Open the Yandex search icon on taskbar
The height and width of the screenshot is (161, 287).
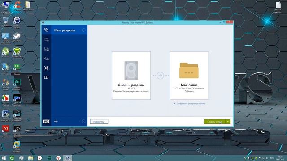point(40,158)
